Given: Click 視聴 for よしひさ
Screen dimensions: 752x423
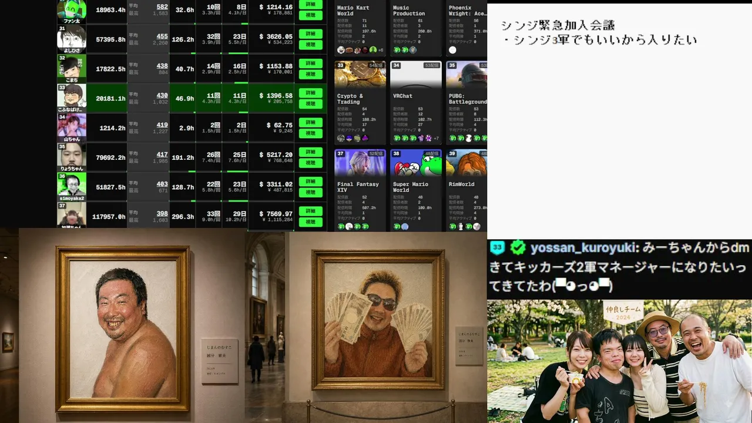Looking at the screenshot, I should coord(311,45).
